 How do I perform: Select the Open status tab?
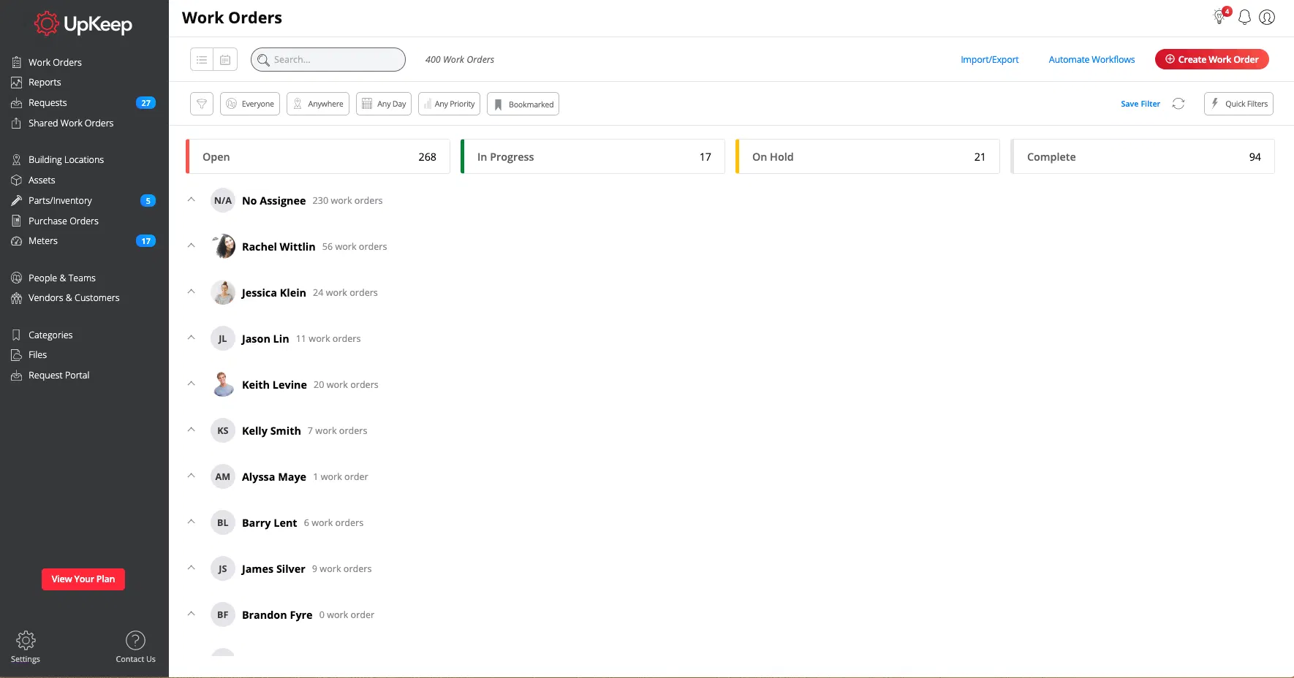pyautogui.click(x=318, y=156)
